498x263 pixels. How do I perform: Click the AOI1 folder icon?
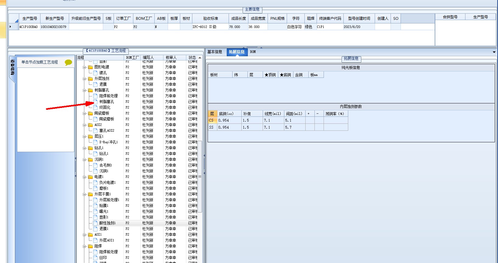(90, 235)
